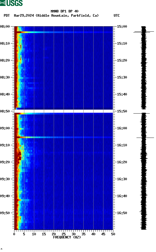Click the 09:10 PDT time label
This screenshot has width=156, height=252.
(x=5, y=145)
